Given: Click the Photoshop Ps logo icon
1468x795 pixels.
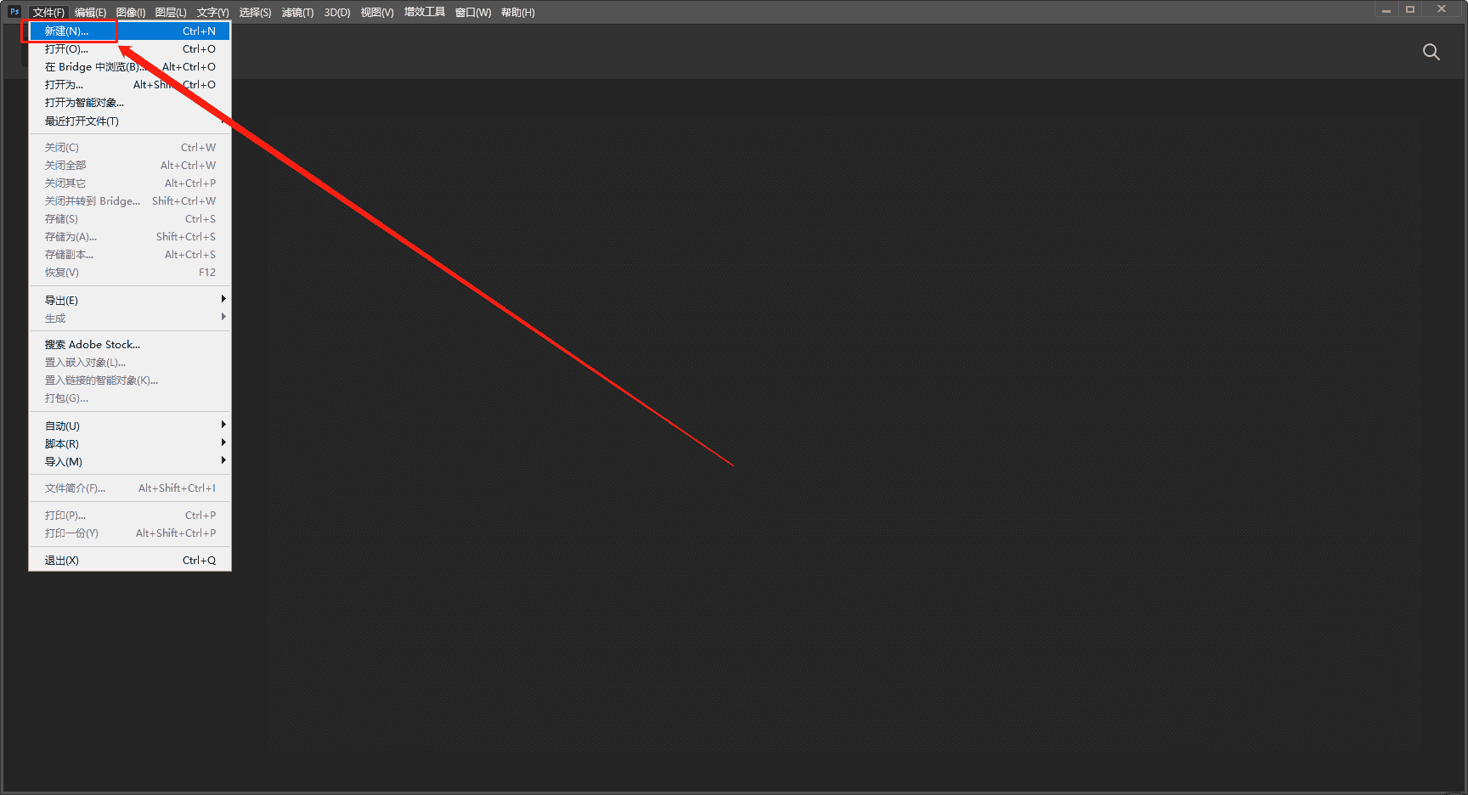Looking at the screenshot, I should point(14,11).
